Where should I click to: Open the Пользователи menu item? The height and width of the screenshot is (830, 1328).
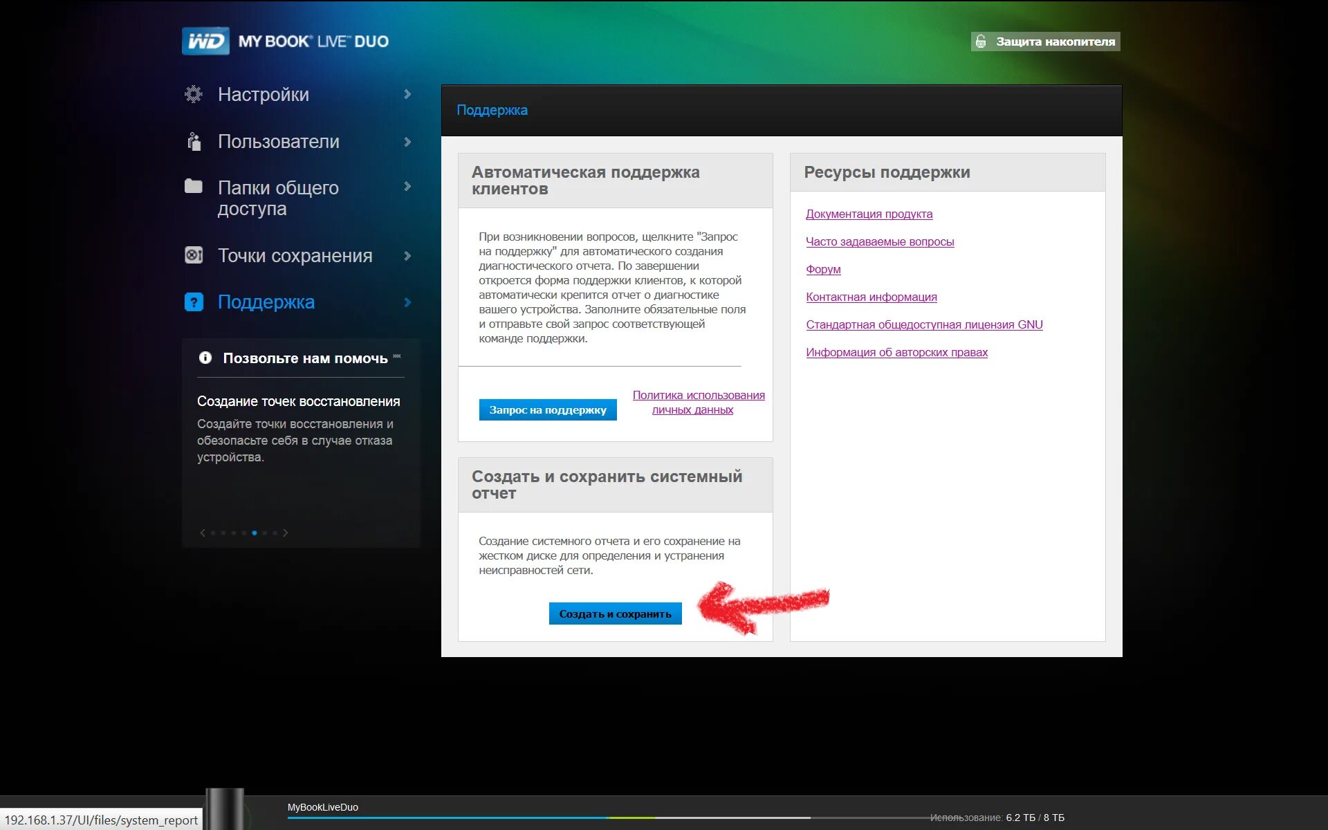pyautogui.click(x=279, y=141)
